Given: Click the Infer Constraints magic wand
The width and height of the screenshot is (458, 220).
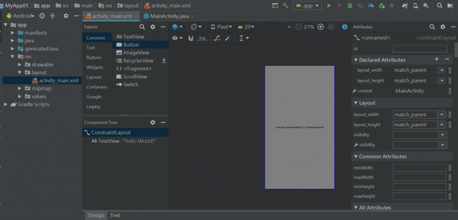Looking at the screenshot, I should [x=228, y=38].
